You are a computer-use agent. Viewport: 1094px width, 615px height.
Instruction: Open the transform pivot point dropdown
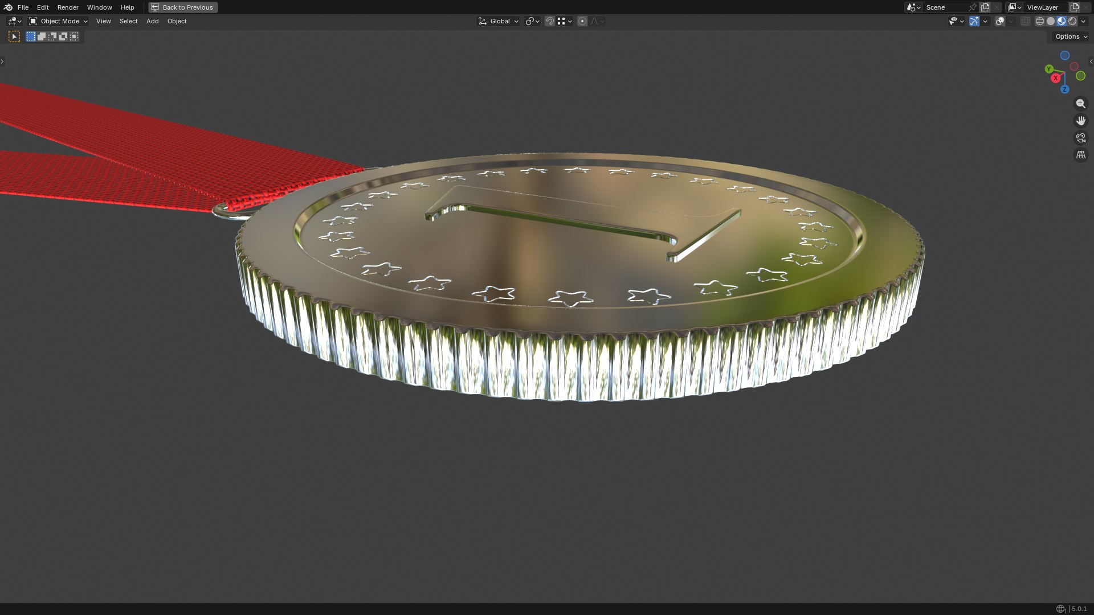532,21
